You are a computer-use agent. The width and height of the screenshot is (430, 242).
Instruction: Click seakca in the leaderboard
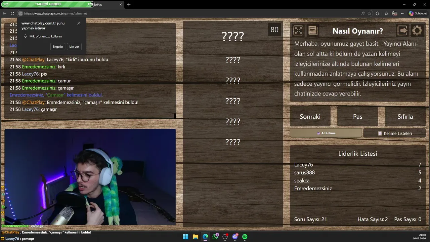(302, 180)
